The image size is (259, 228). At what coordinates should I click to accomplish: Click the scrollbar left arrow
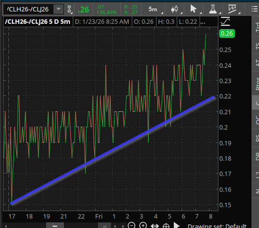click(6, 226)
